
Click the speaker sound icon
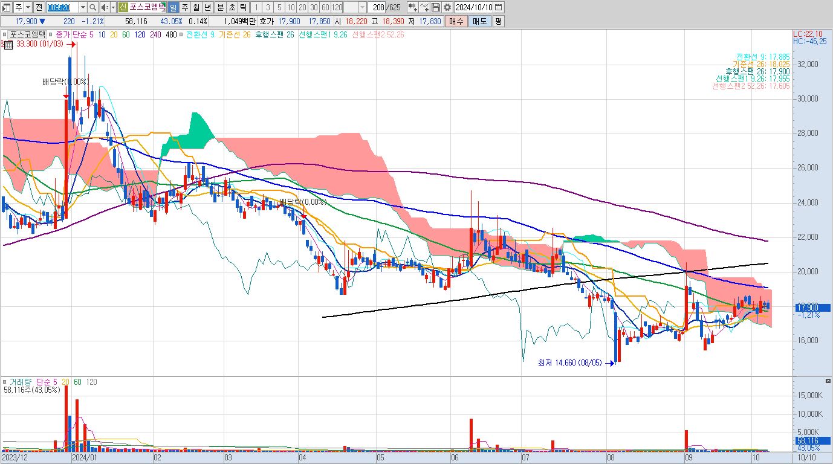[x=105, y=7]
